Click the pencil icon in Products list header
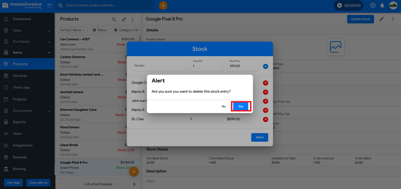The height and width of the screenshot is (189, 401). point(124,19)
